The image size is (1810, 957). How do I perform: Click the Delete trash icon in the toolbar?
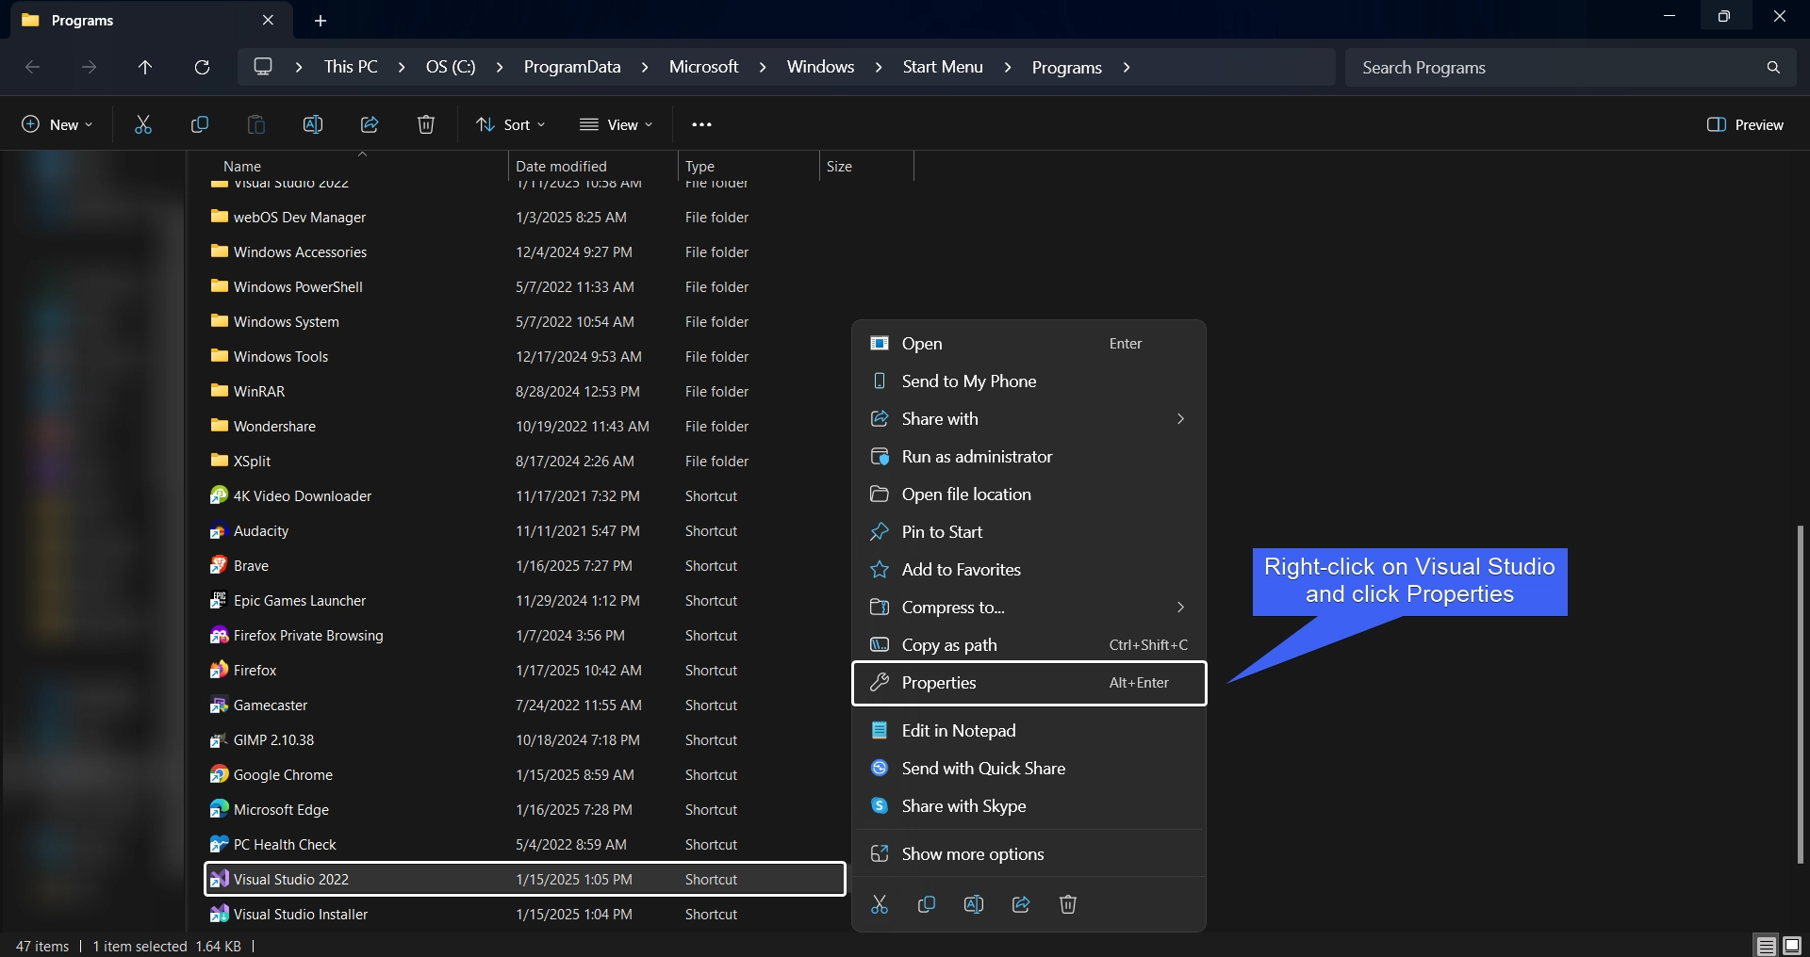[x=426, y=124]
